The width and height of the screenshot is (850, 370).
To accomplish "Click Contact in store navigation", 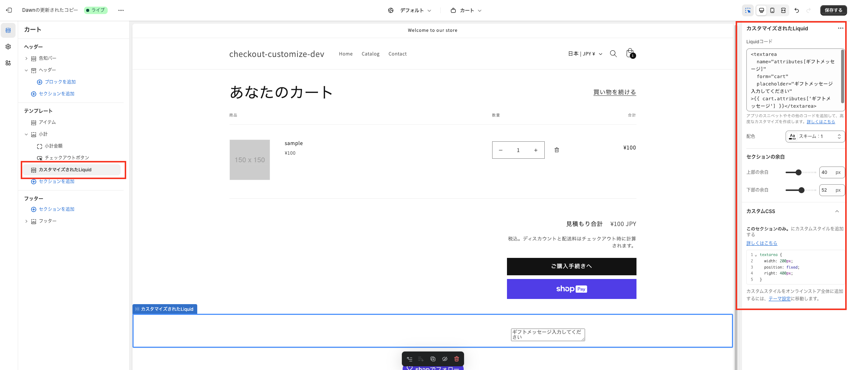I will point(397,54).
